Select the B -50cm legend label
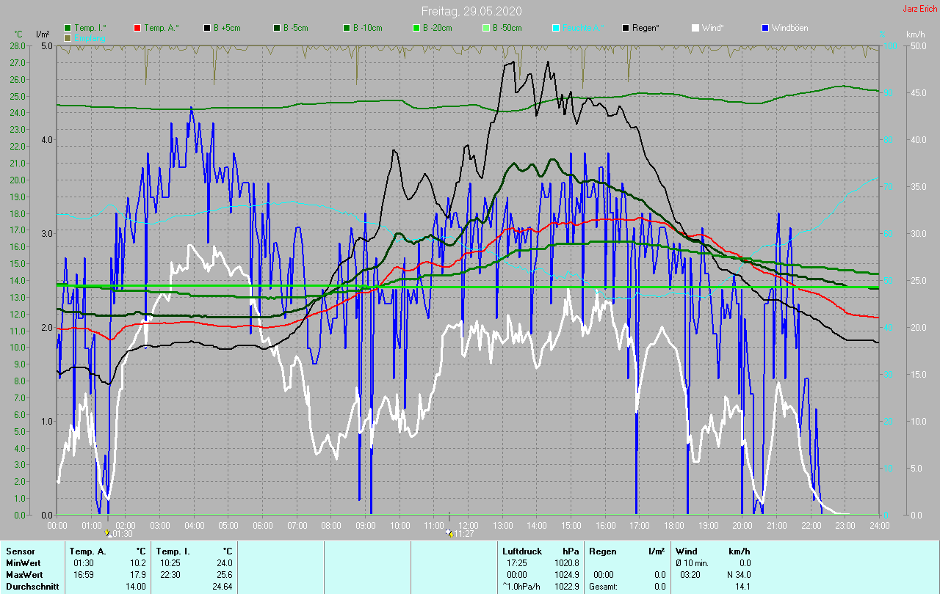This screenshot has height=594, width=940. pos(507,28)
